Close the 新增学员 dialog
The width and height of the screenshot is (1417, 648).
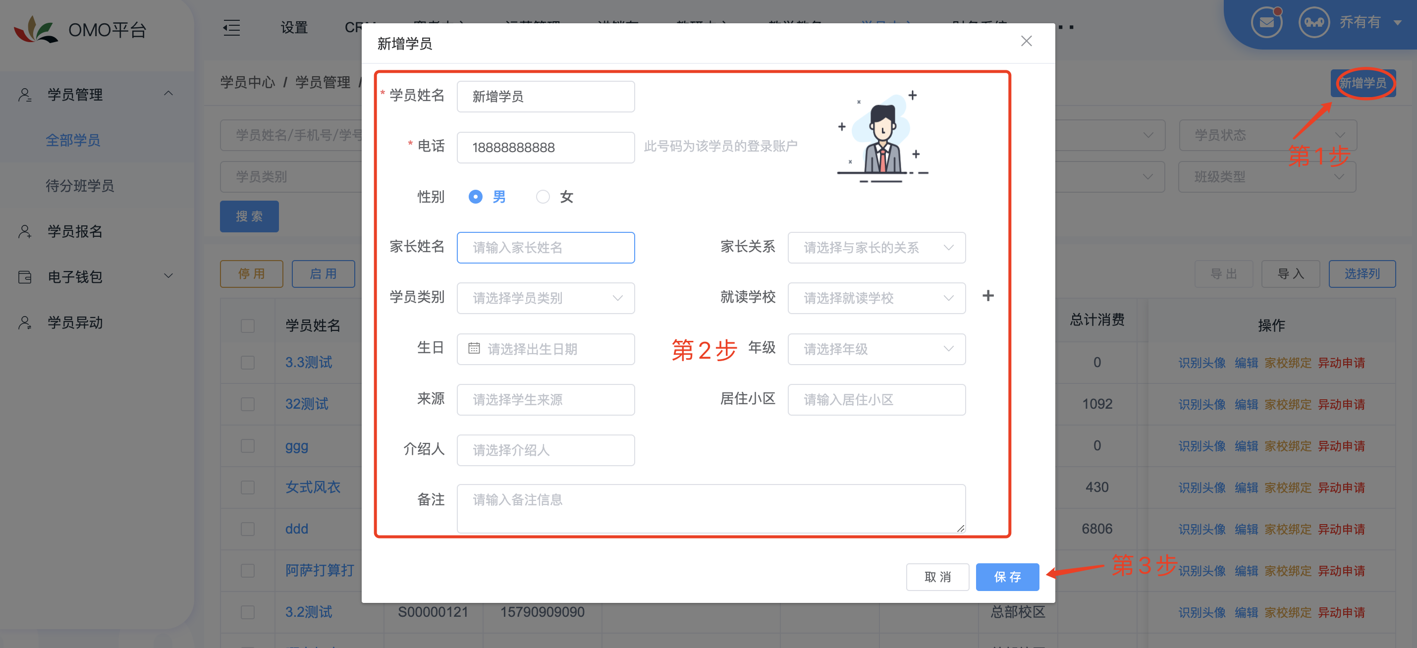tap(1026, 41)
